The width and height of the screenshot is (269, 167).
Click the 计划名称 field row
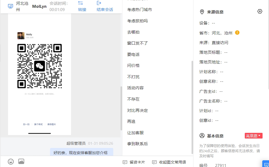point(211,72)
